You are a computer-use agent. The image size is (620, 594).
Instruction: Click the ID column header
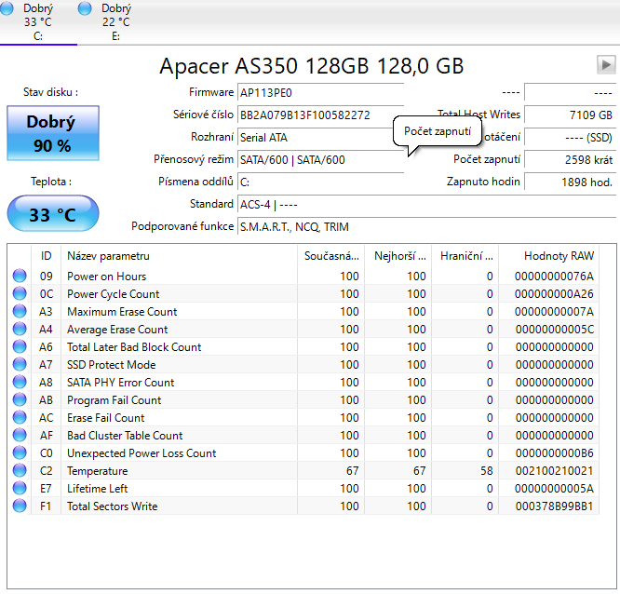click(47, 256)
